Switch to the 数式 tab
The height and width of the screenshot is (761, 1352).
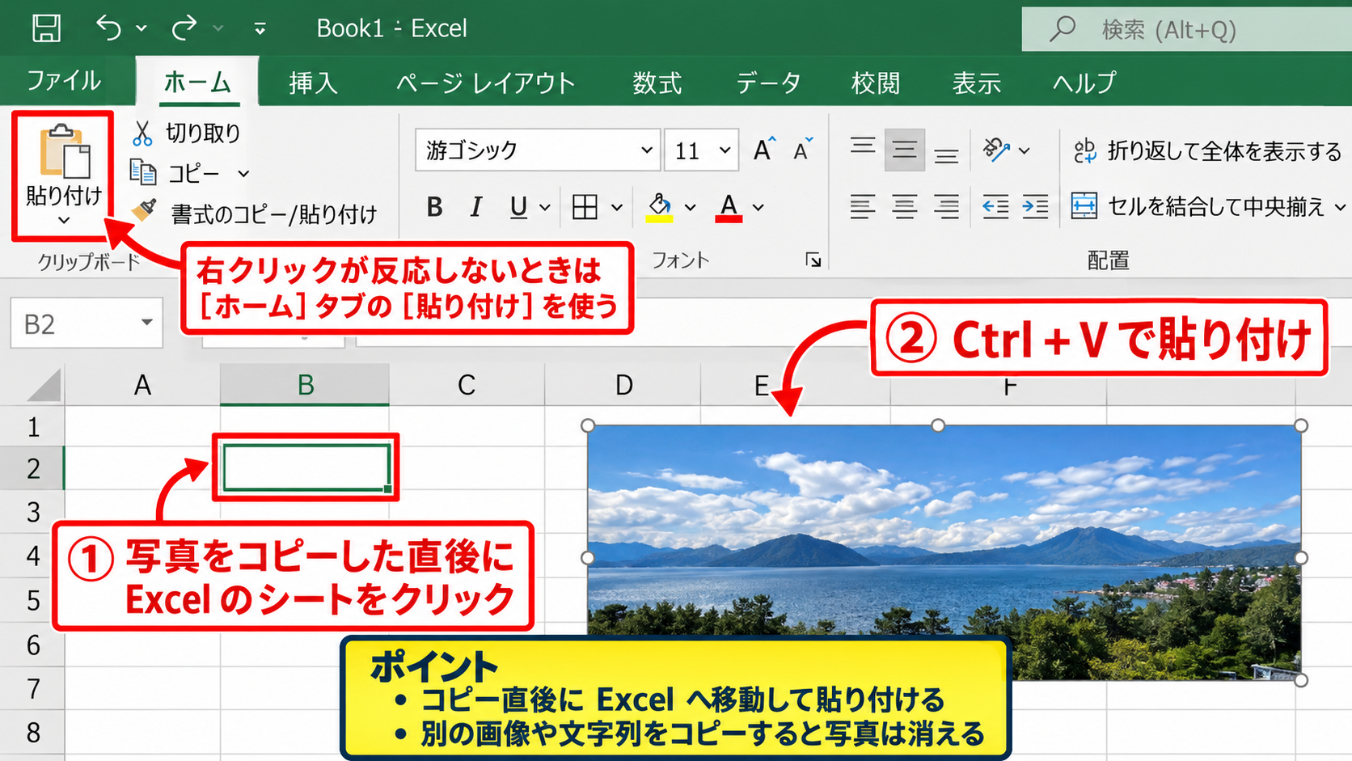pos(657,82)
